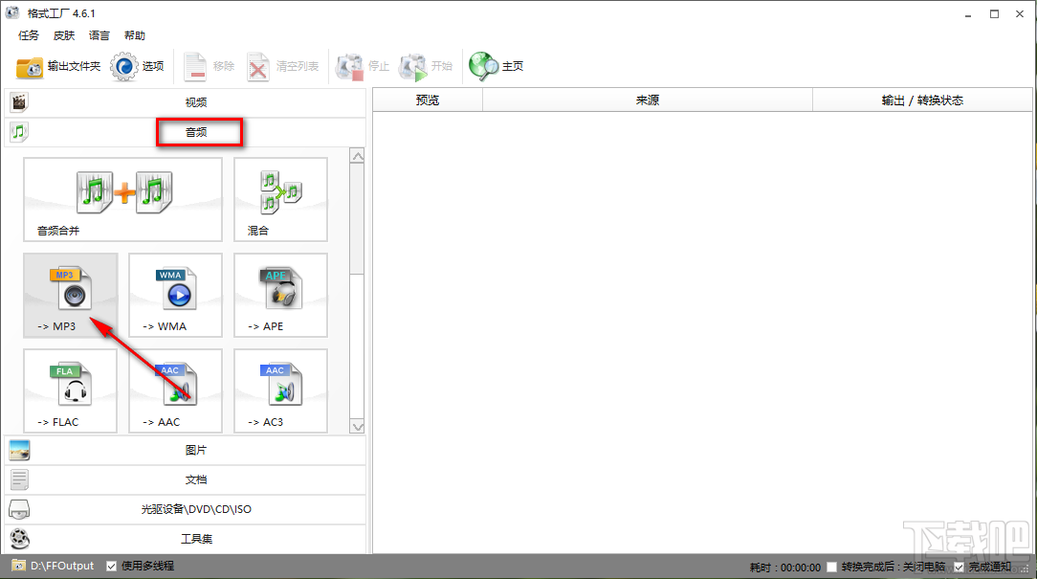
Task: Click the Remove task icon
Action: point(195,66)
